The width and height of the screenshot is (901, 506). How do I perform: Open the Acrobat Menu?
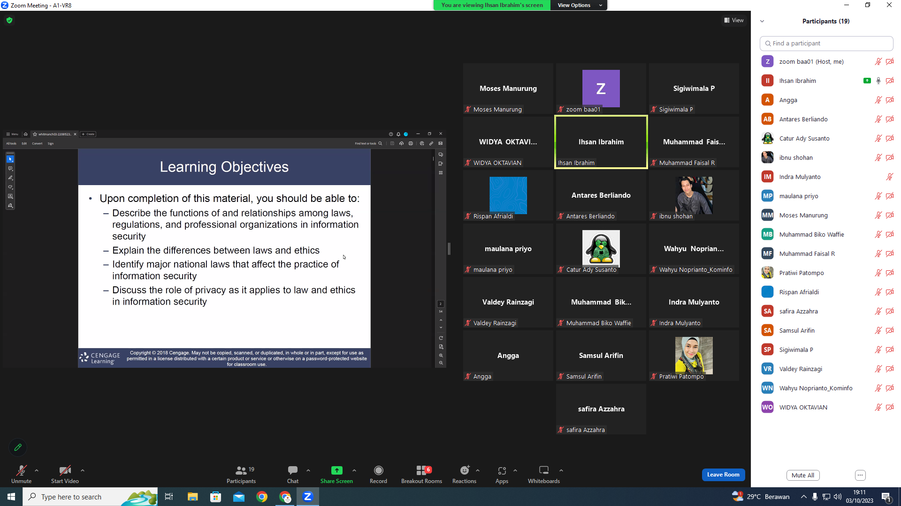(x=12, y=134)
